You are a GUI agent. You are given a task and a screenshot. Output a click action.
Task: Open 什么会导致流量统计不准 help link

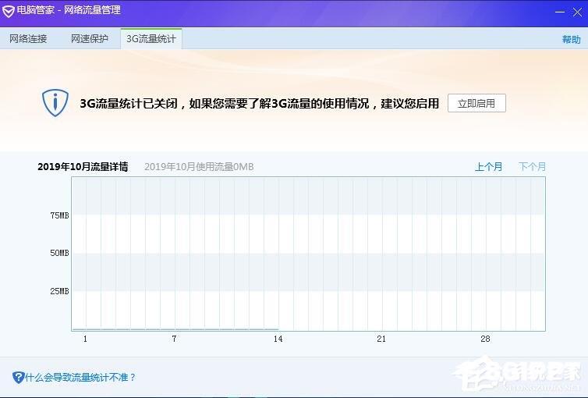pos(80,378)
